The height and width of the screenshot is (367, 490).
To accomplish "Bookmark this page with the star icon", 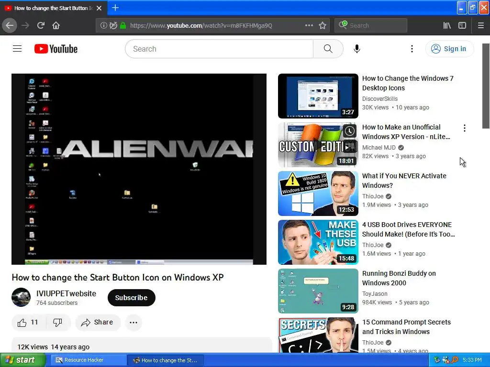I will pos(323,25).
